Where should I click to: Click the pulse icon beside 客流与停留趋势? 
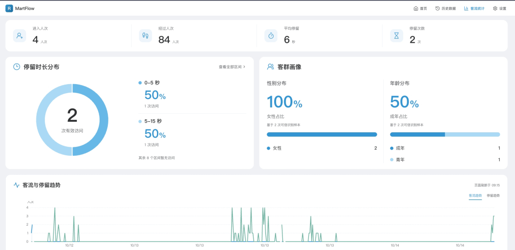pos(16,185)
